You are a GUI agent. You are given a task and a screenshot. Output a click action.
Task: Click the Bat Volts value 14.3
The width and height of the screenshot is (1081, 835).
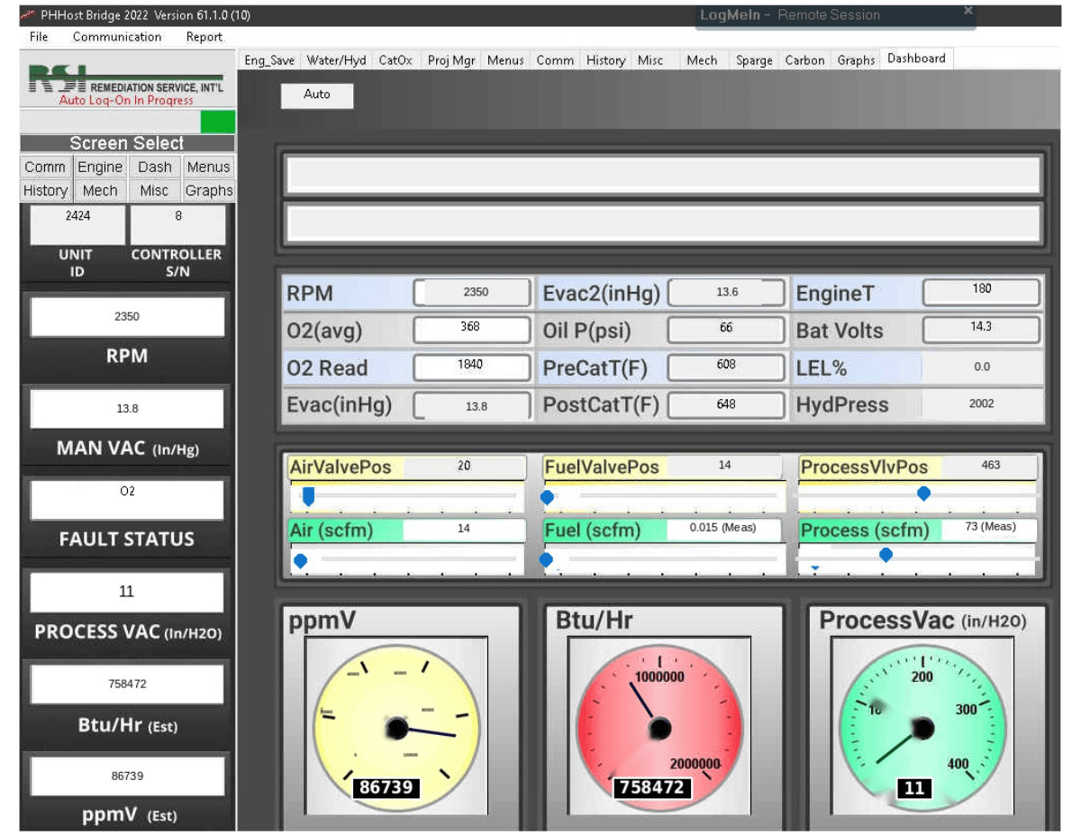pos(982,329)
